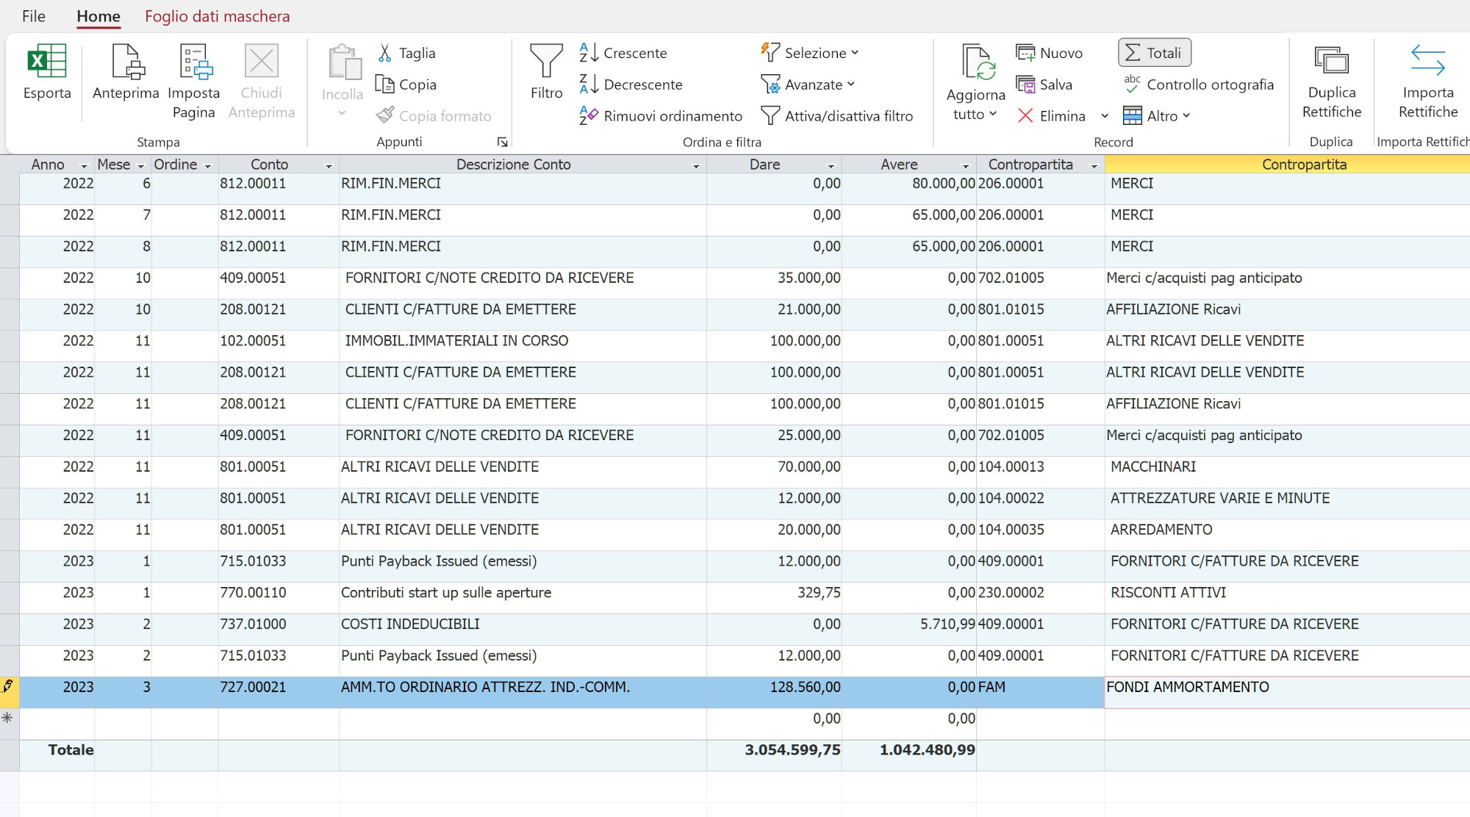The height and width of the screenshot is (817, 1470).
Task: Select ATTREZZATURE VARIE E MINUTE cell
Action: [1287, 503]
